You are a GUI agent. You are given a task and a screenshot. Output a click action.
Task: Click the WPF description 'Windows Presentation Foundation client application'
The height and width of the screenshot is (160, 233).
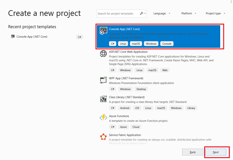142,83
